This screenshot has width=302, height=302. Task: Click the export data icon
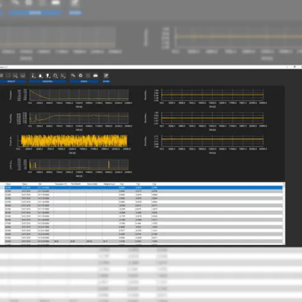[106, 75]
